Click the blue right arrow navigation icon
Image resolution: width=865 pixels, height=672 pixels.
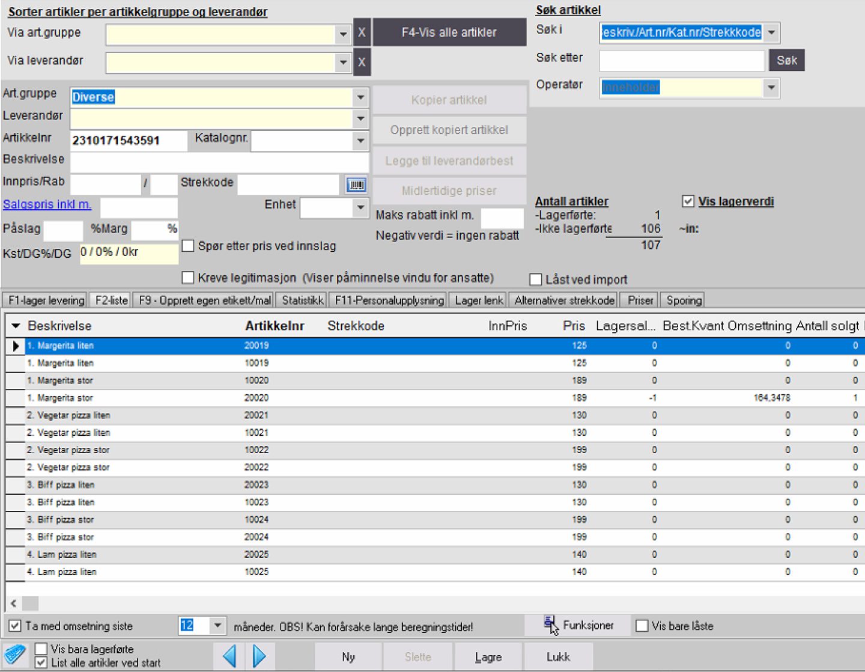click(259, 656)
